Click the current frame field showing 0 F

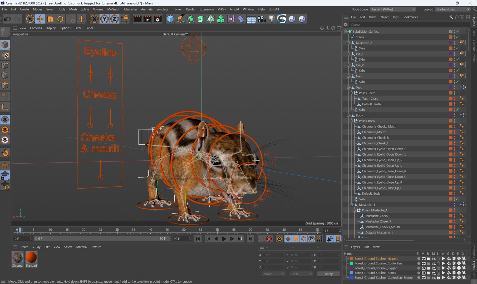click(22, 239)
